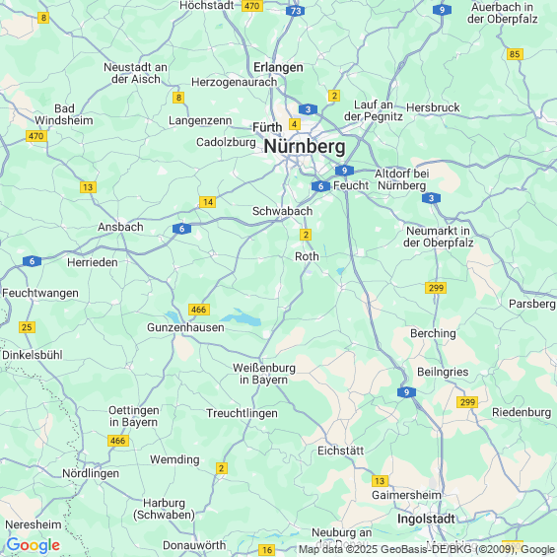557x557 pixels.
Task: Click the Eichstätt town label
Action: pos(341,451)
